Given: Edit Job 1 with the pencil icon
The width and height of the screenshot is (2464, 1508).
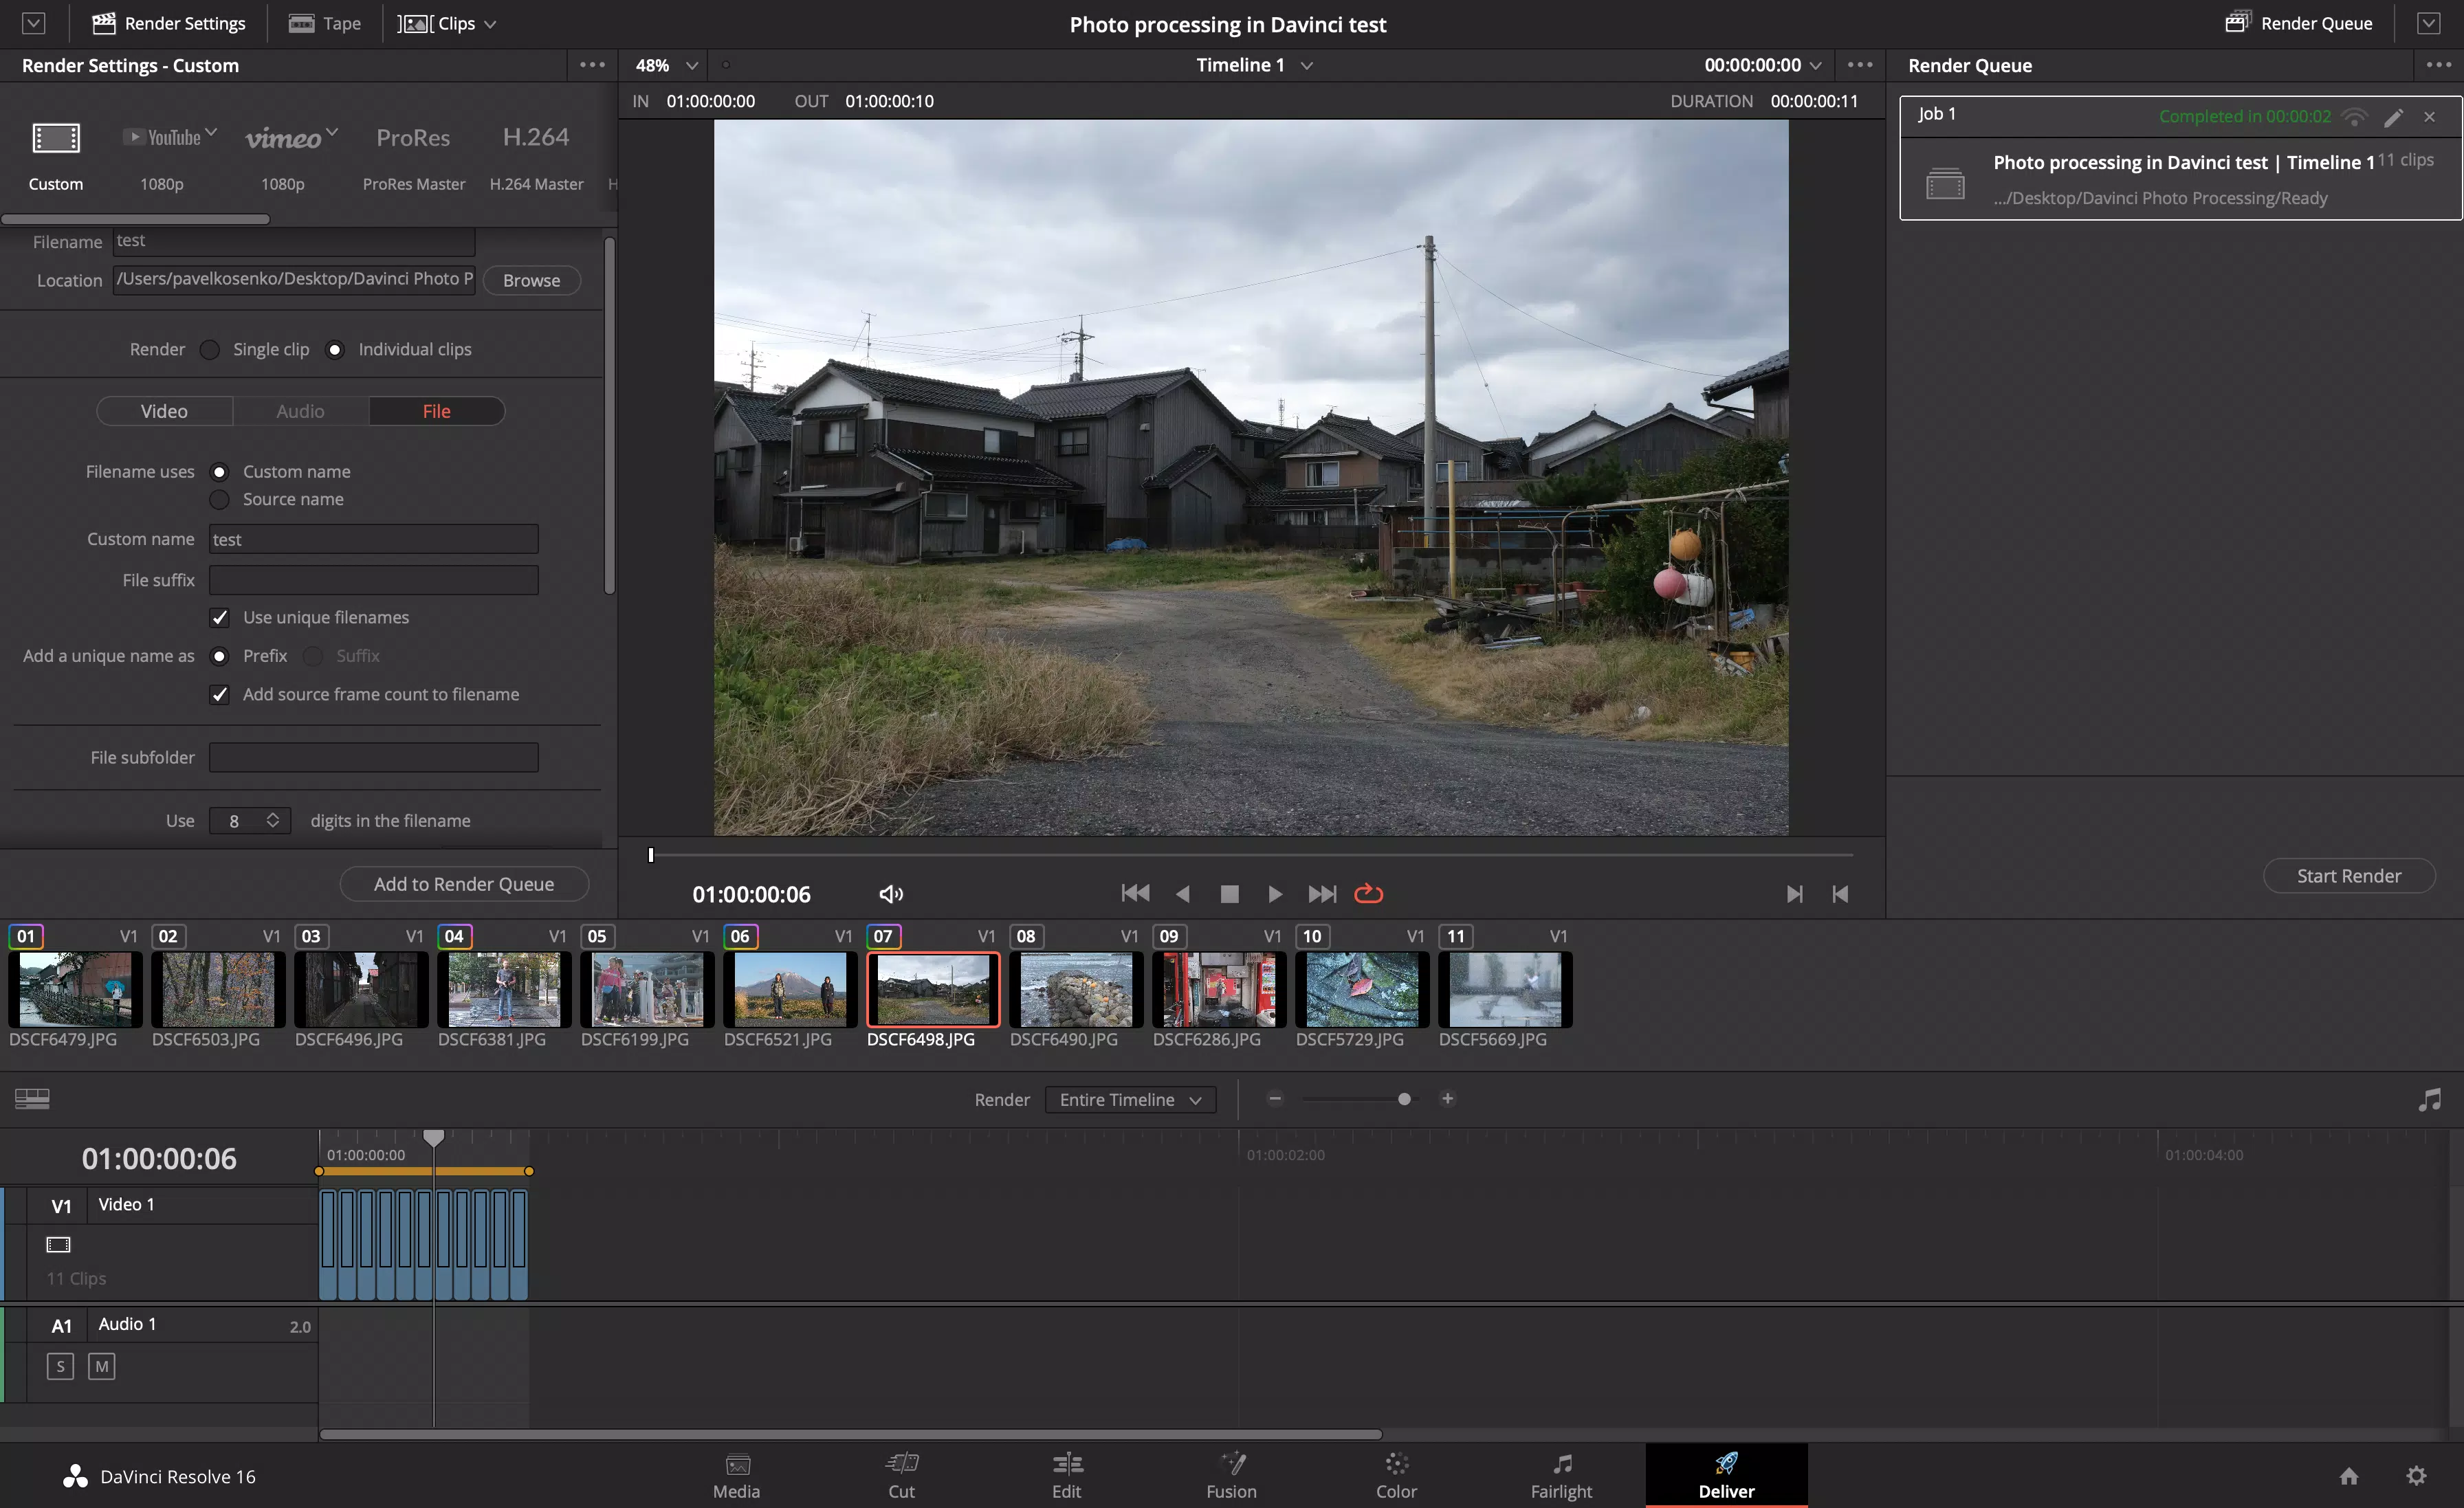Looking at the screenshot, I should (x=2393, y=117).
